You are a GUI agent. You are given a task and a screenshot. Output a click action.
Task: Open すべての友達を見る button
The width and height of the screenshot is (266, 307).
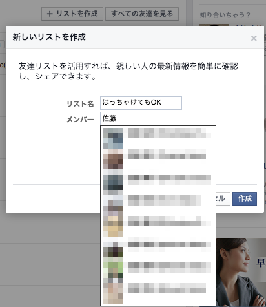click(x=142, y=14)
